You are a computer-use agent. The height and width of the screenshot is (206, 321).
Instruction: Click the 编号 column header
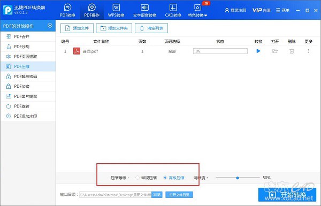pyautogui.click(x=65, y=41)
